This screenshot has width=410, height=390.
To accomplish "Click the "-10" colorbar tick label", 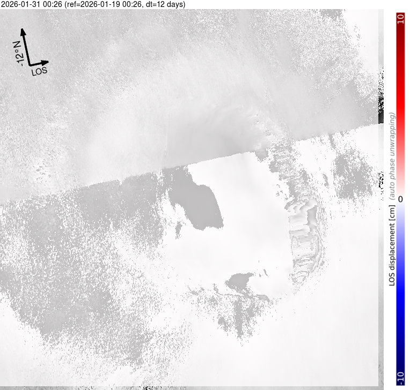I will 400,378.
